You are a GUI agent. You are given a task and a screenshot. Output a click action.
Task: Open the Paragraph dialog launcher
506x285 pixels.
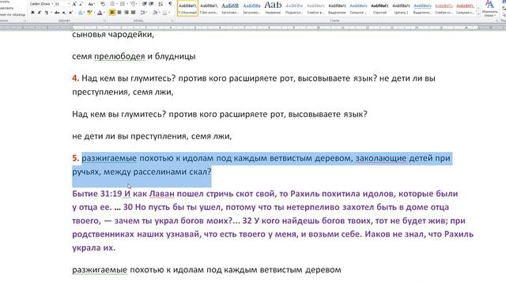click(172, 21)
